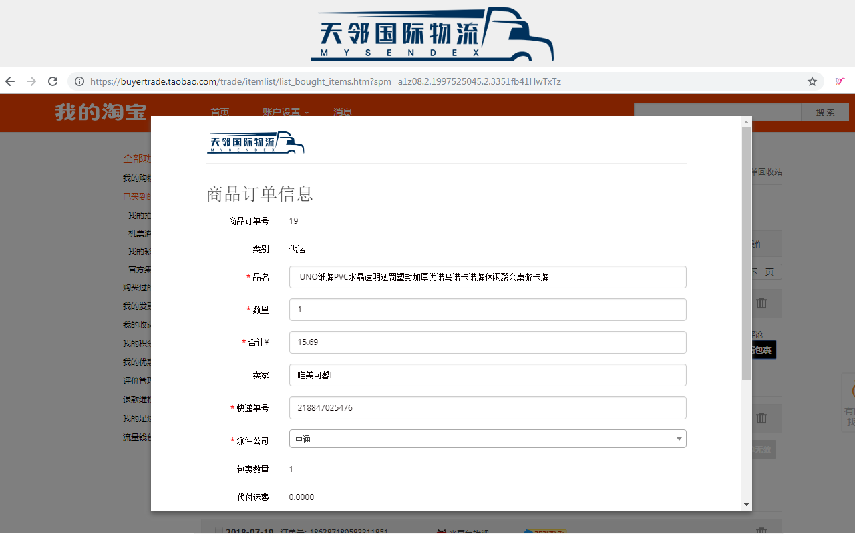Click 评价管理 in the left sidebar
Viewport: 855px width, 534px height.
point(137,381)
